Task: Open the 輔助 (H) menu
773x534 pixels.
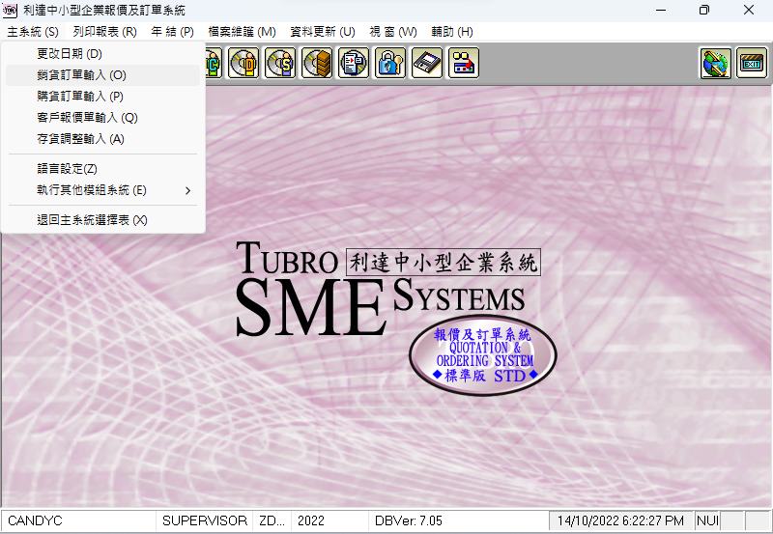Action: pyautogui.click(x=452, y=32)
